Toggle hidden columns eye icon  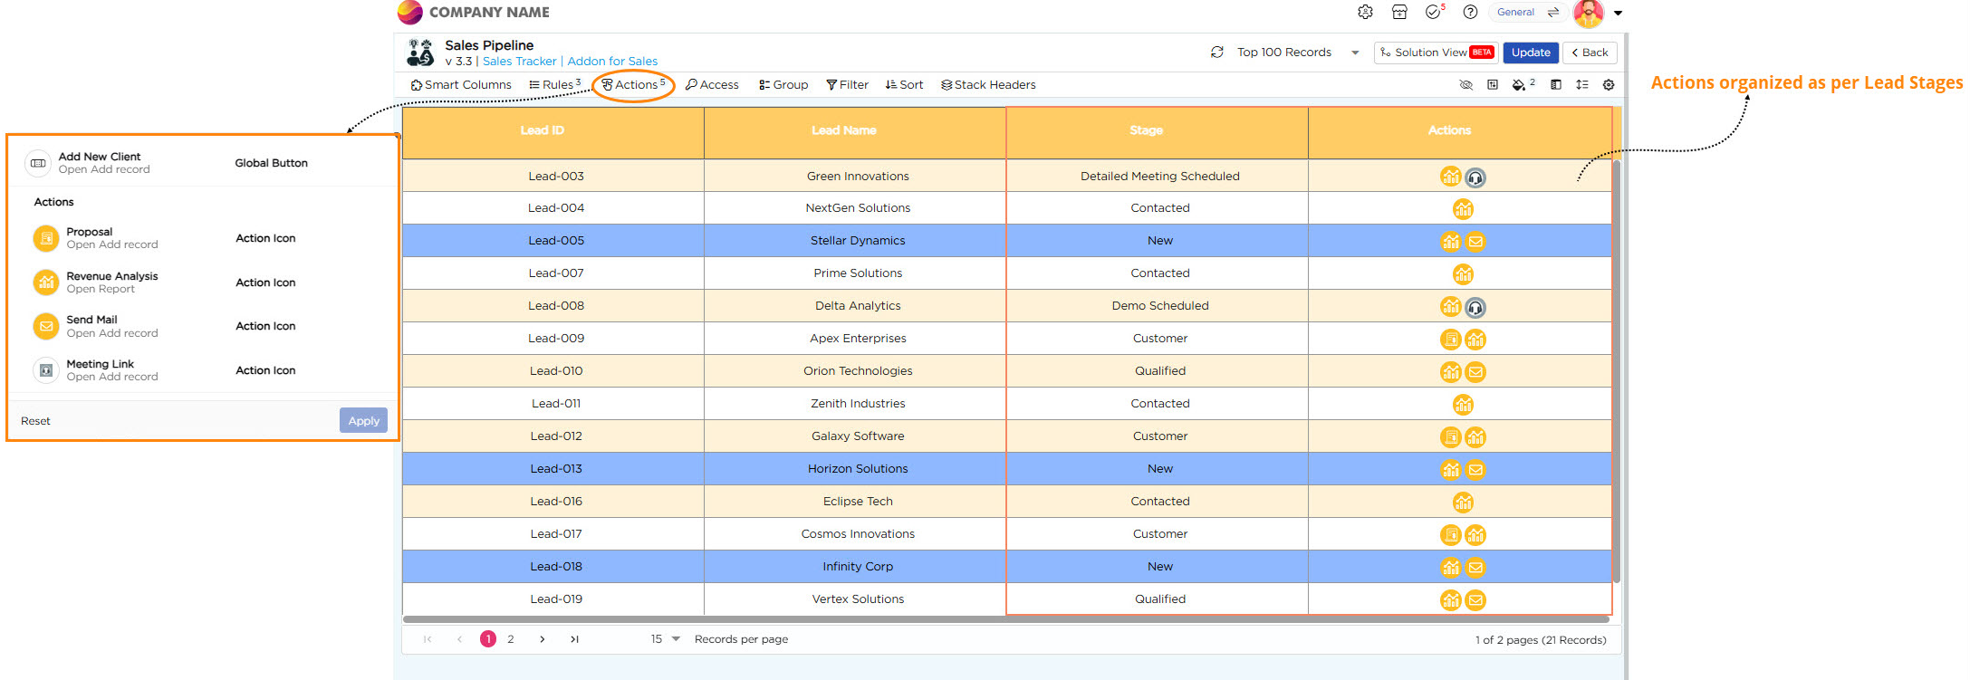click(1465, 85)
